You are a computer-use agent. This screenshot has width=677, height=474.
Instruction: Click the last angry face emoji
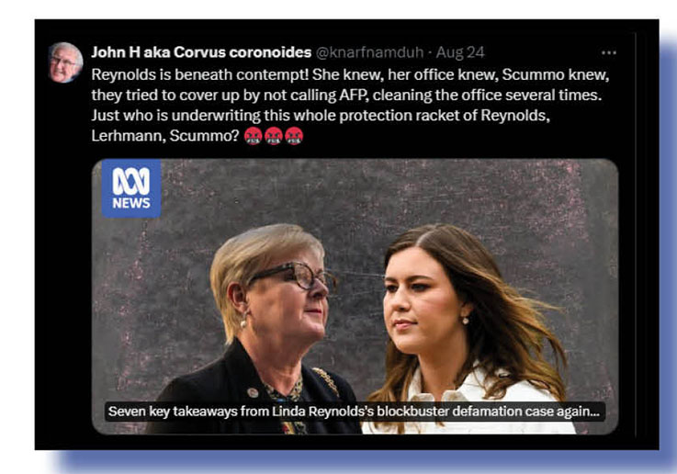tap(294, 136)
